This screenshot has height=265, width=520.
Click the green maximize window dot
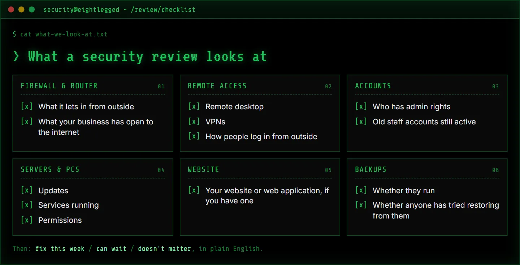(x=32, y=10)
